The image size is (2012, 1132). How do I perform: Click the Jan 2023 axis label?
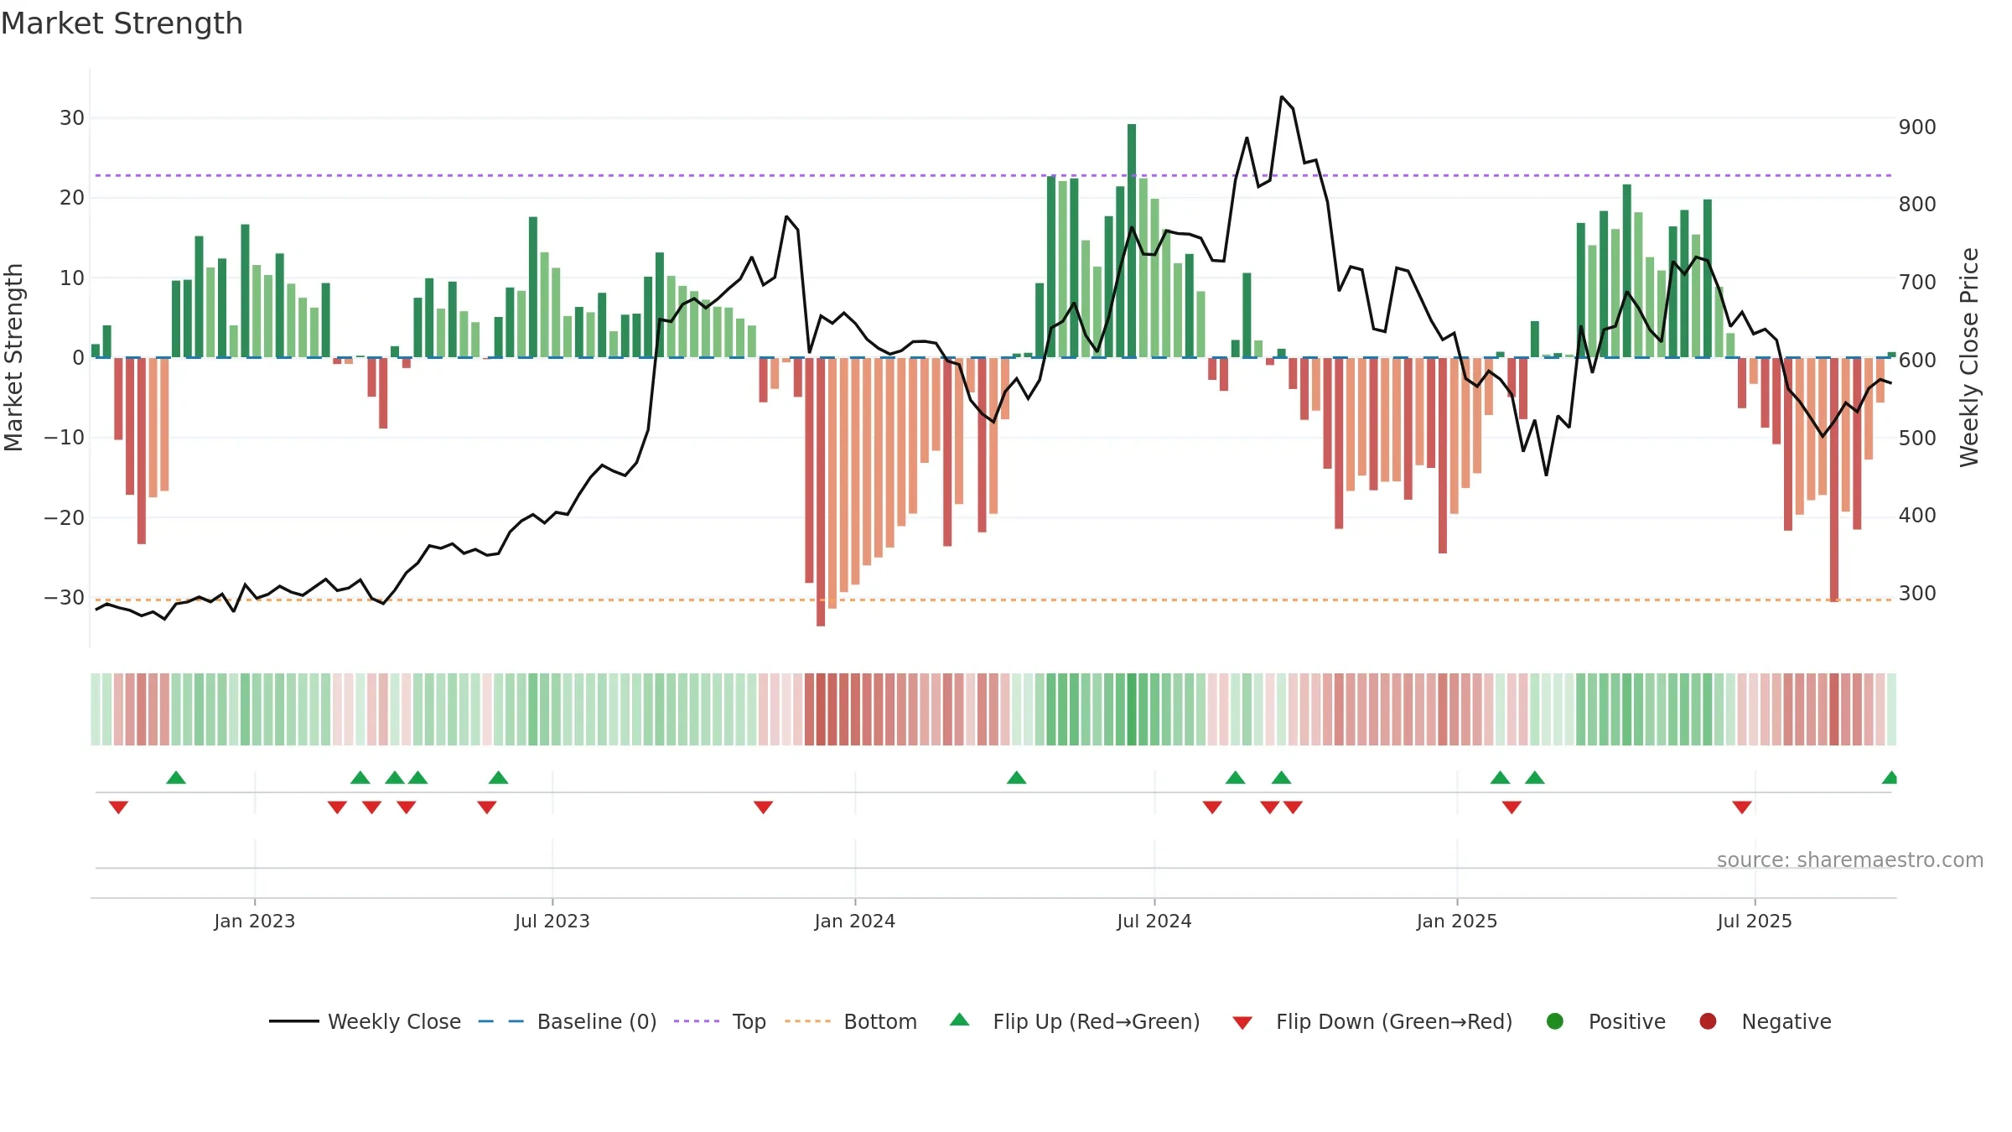coord(254,921)
